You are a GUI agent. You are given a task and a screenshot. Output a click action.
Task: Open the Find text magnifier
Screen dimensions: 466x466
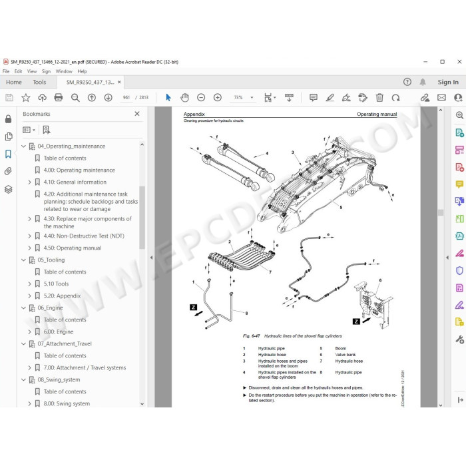75,97
